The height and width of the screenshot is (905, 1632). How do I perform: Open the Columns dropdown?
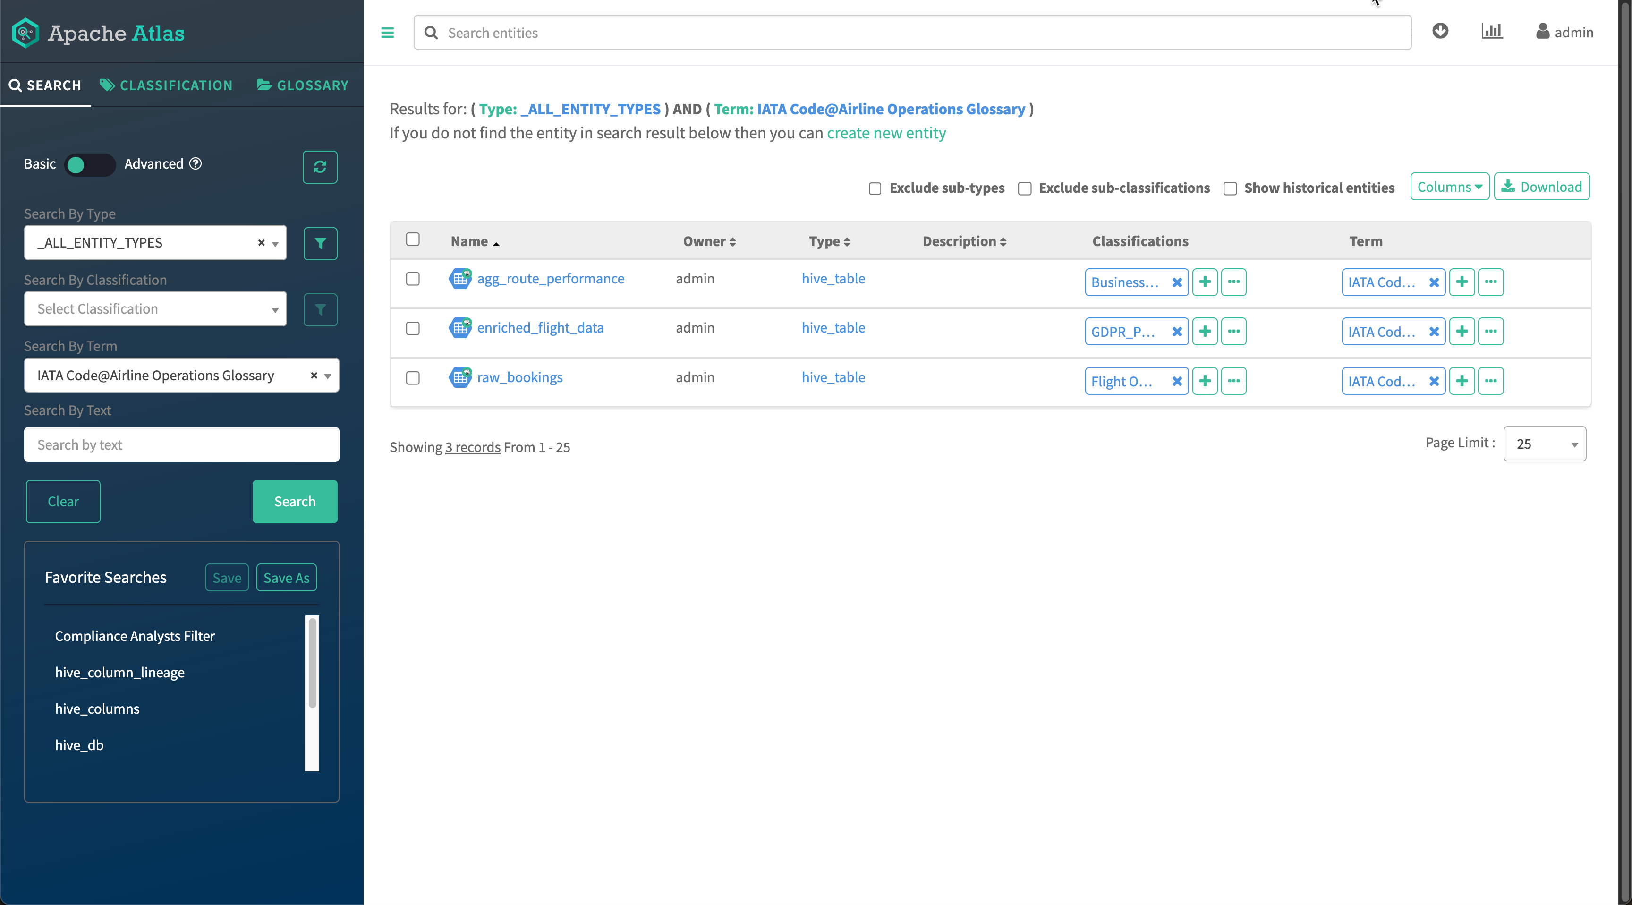1449,187
